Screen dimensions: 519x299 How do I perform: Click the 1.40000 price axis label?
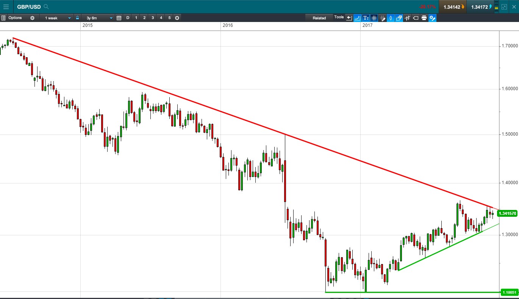point(510,183)
